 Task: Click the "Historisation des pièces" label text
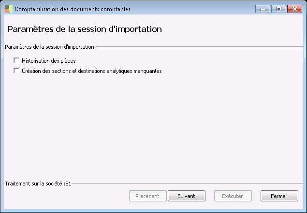[49, 61]
